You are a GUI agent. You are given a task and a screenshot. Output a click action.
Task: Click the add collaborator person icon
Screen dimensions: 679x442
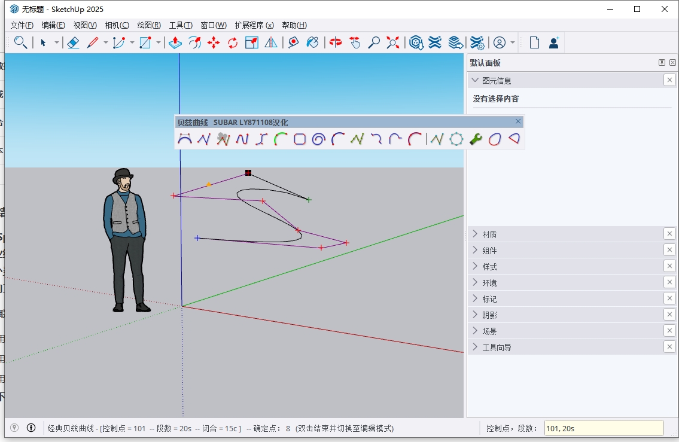click(x=554, y=42)
